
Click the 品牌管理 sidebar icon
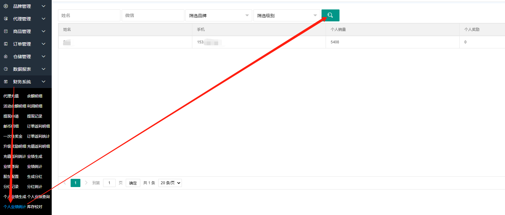coord(6,6)
